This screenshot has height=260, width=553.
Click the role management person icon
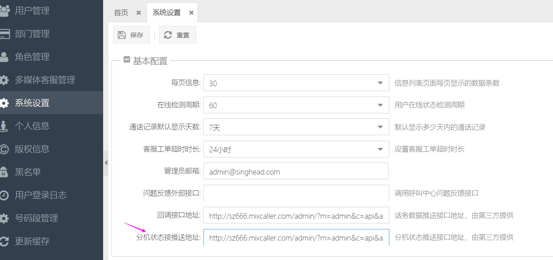pos(4,57)
